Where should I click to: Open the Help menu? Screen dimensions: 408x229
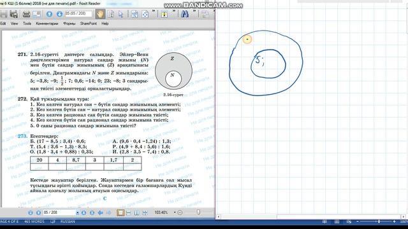click(105, 24)
